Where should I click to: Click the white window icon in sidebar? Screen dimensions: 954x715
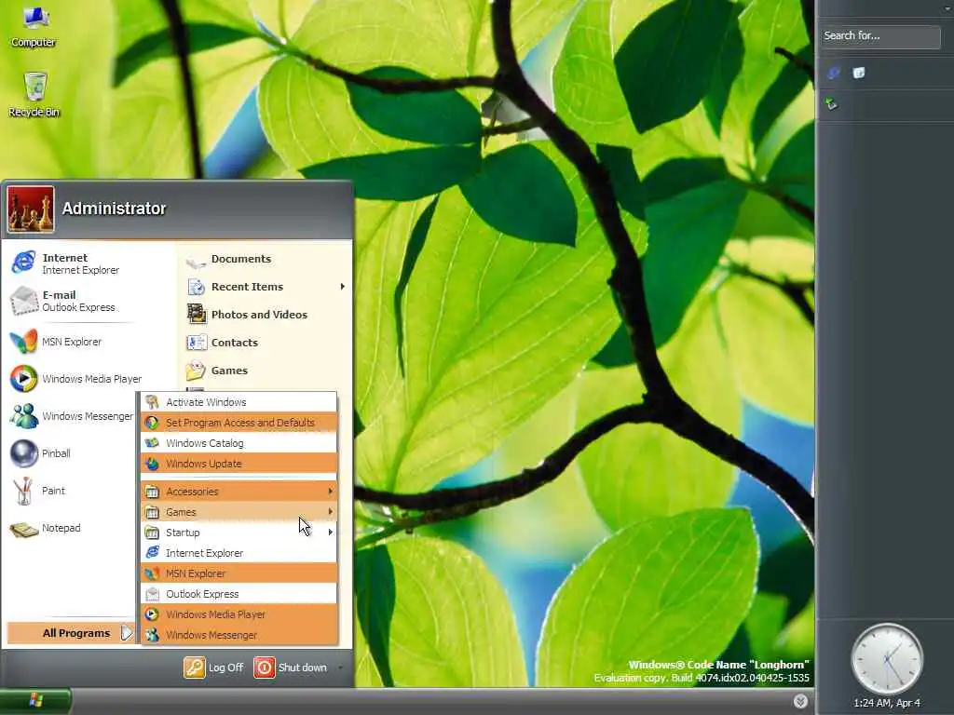[x=858, y=73]
